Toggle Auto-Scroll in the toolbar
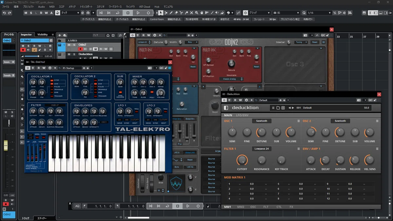Screen dimensions: 393x221 pos(87,13)
